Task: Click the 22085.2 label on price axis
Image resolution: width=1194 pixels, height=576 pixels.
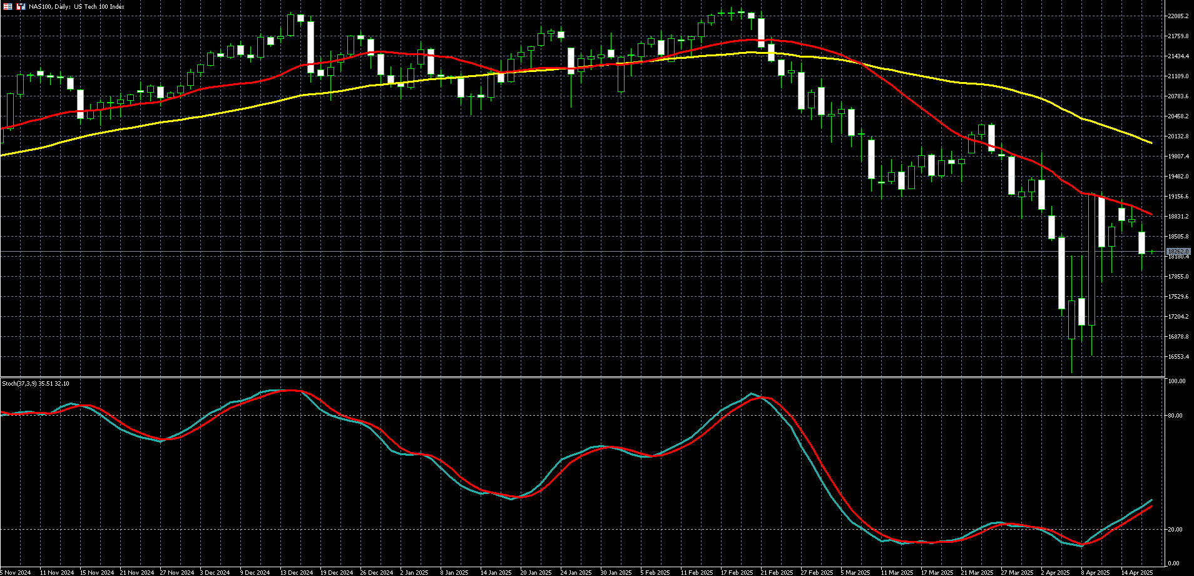Action: click(x=1178, y=16)
